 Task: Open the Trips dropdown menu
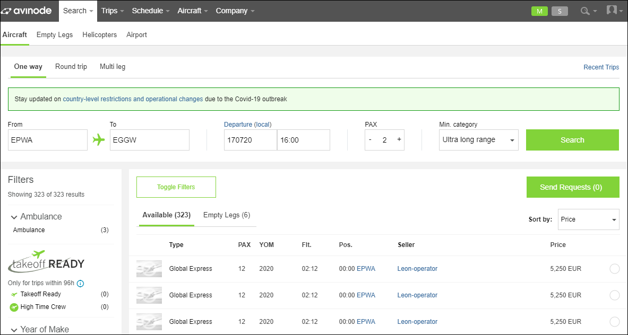(113, 11)
